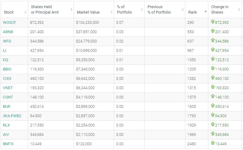Open the WFG ticker link
This screenshot has width=243, height=150.
(7, 41)
